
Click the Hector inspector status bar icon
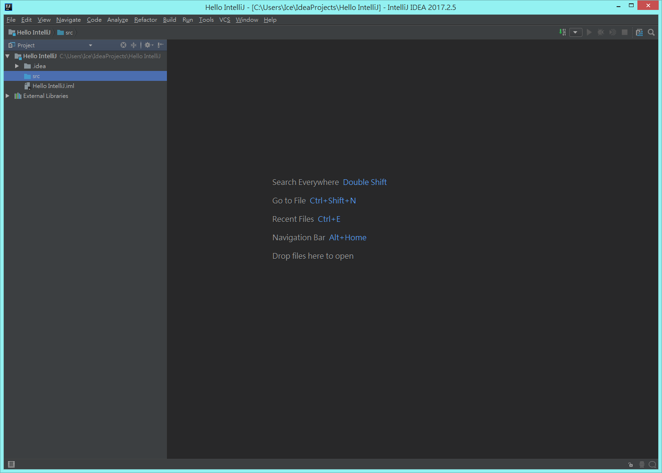[x=642, y=464]
